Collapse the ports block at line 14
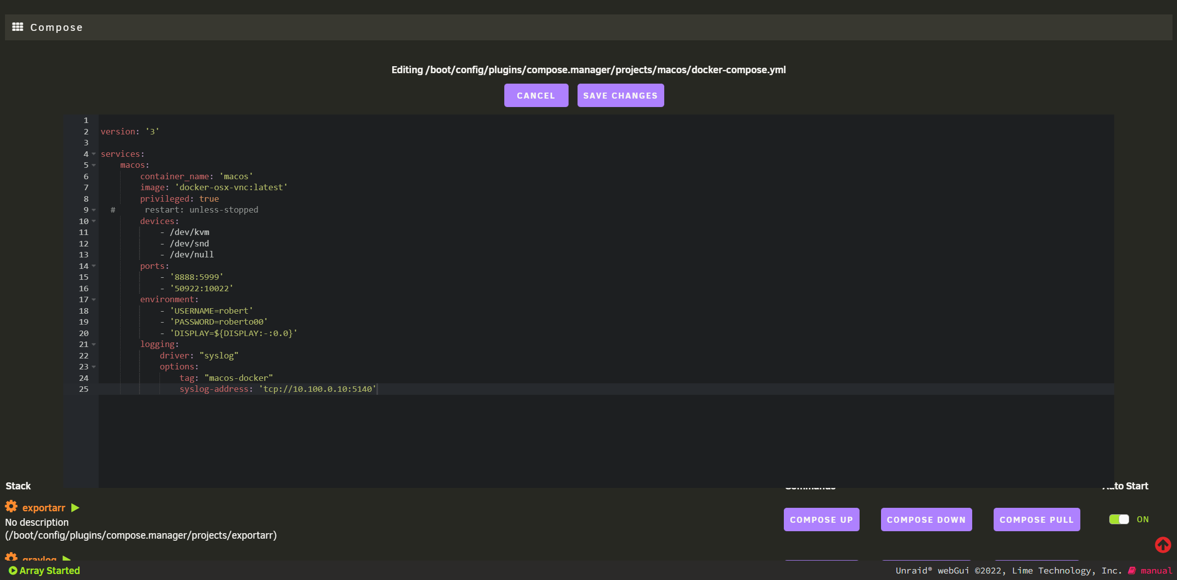This screenshot has width=1177, height=580. coord(94,266)
